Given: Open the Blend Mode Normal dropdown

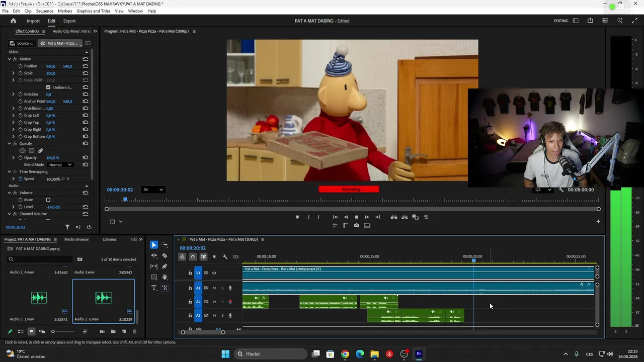Looking at the screenshot, I should click(x=60, y=164).
